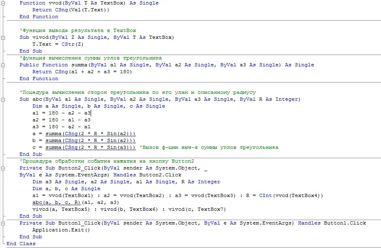Click the line 'Dim a, b, c As Single'
The image size is (381, 248).
66,189
